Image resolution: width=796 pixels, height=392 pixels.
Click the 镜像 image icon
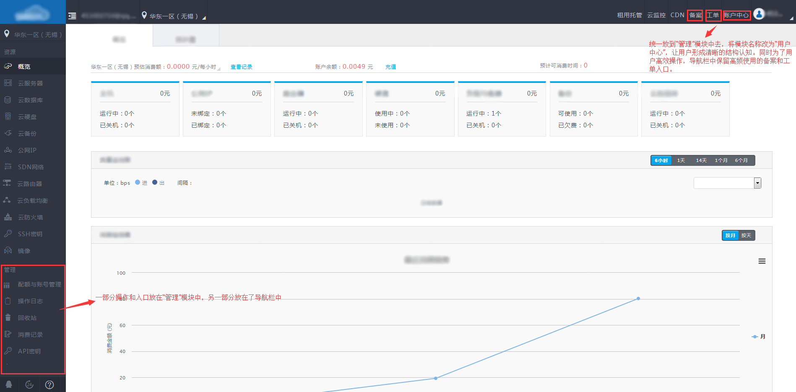pyautogui.click(x=8, y=250)
